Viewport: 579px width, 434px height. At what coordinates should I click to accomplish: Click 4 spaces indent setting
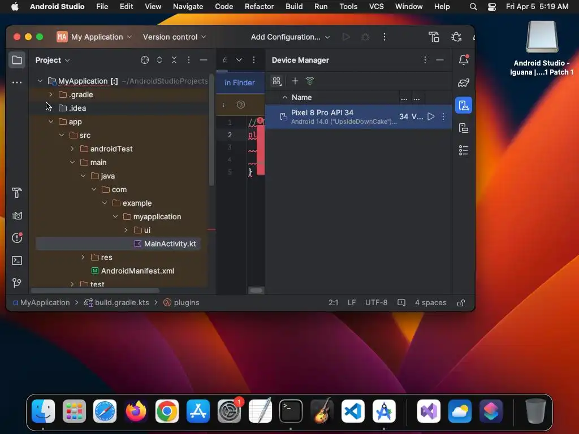pyautogui.click(x=430, y=303)
